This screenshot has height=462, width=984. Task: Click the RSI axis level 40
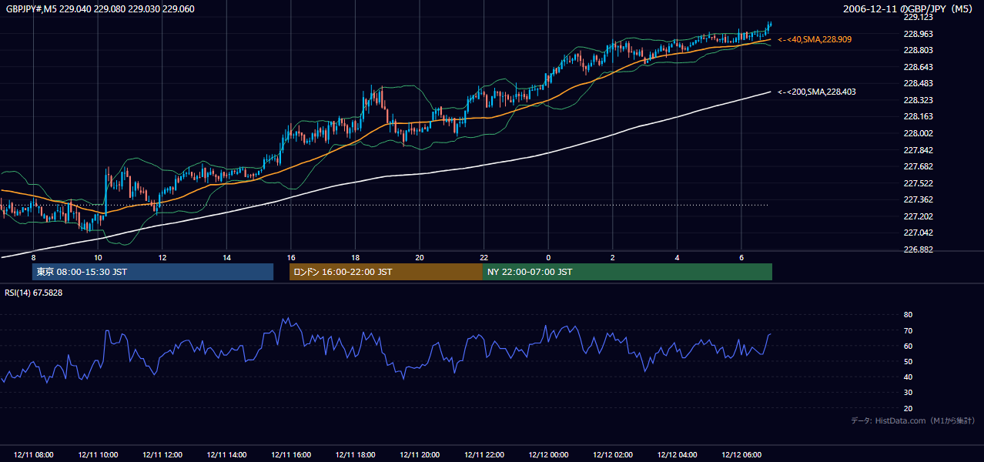(908, 377)
